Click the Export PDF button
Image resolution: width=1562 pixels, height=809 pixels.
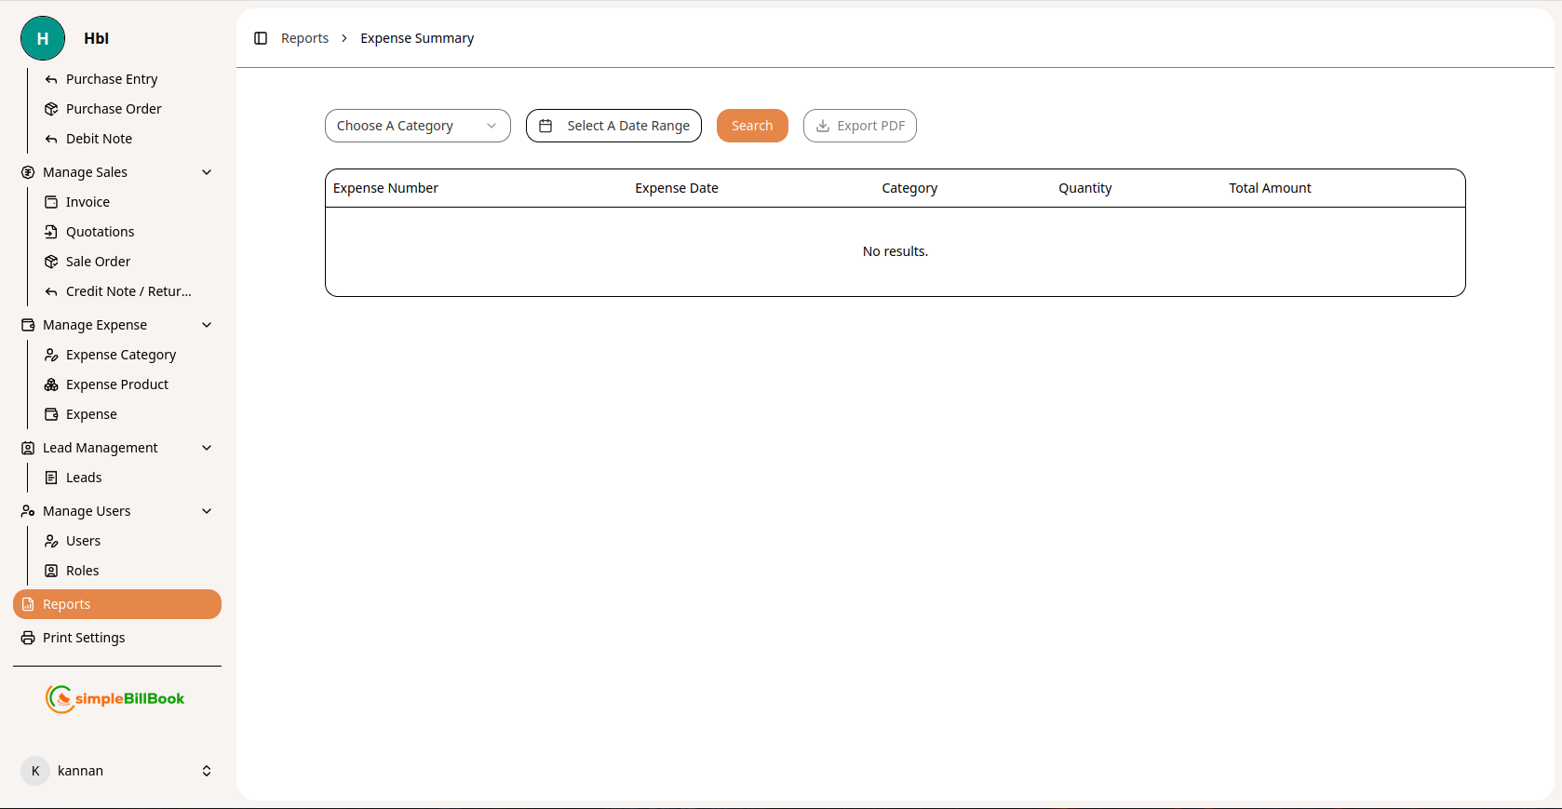[860, 126]
